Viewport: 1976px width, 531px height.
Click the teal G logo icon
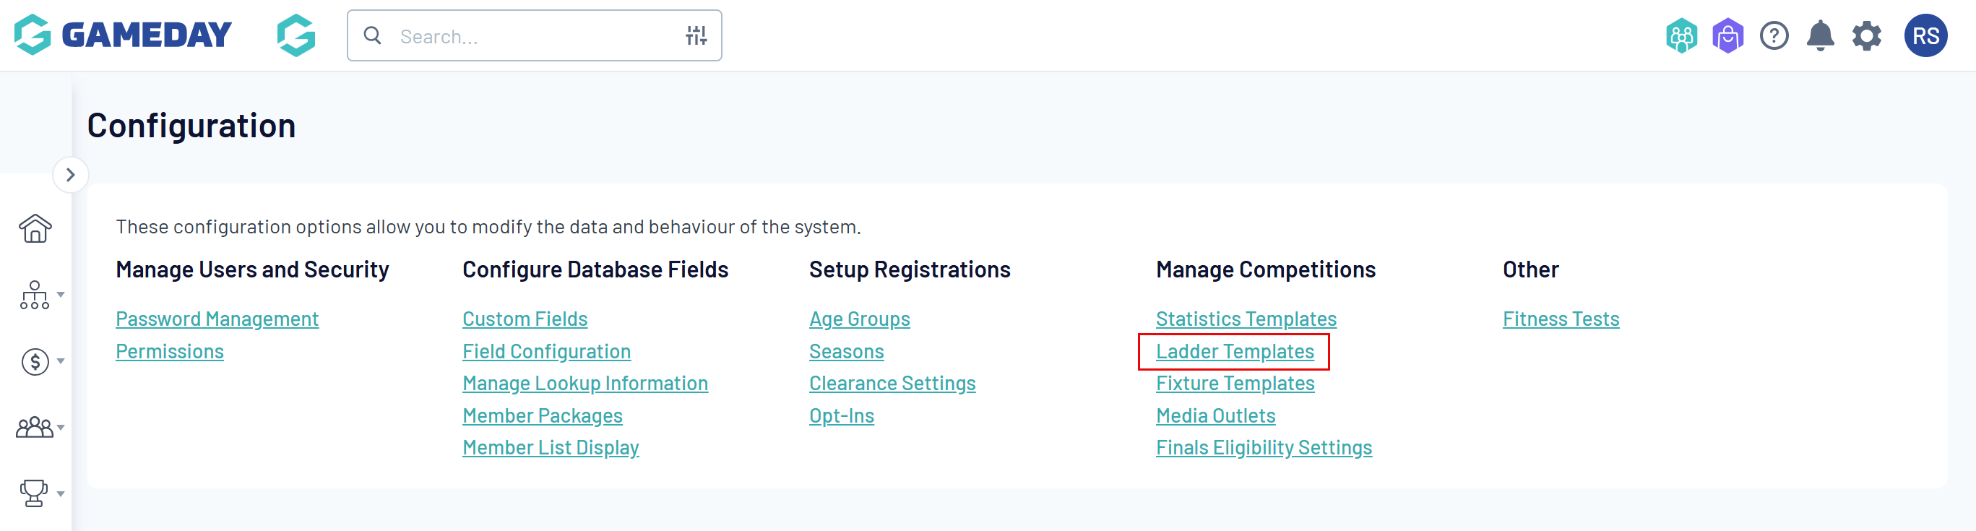(x=296, y=36)
